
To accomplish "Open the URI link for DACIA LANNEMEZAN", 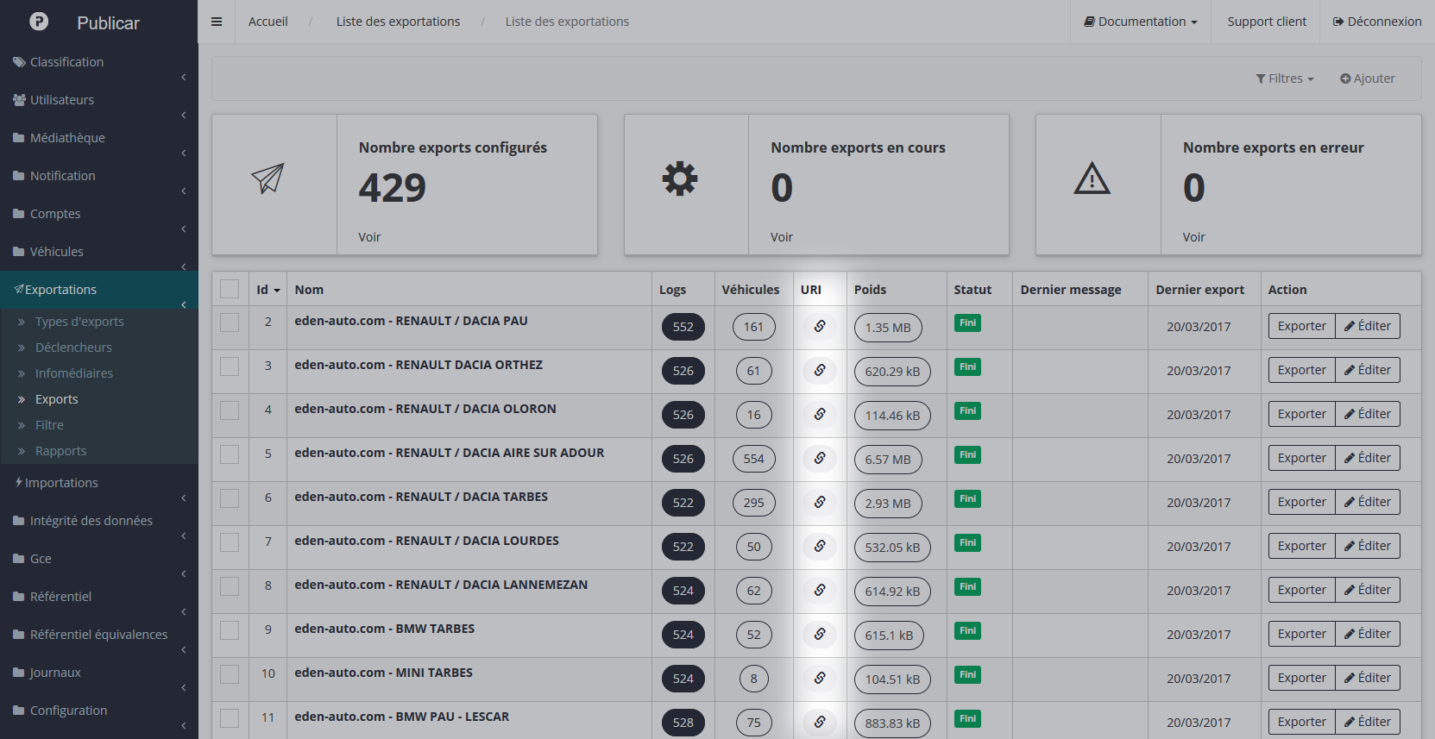I will click(x=820, y=590).
